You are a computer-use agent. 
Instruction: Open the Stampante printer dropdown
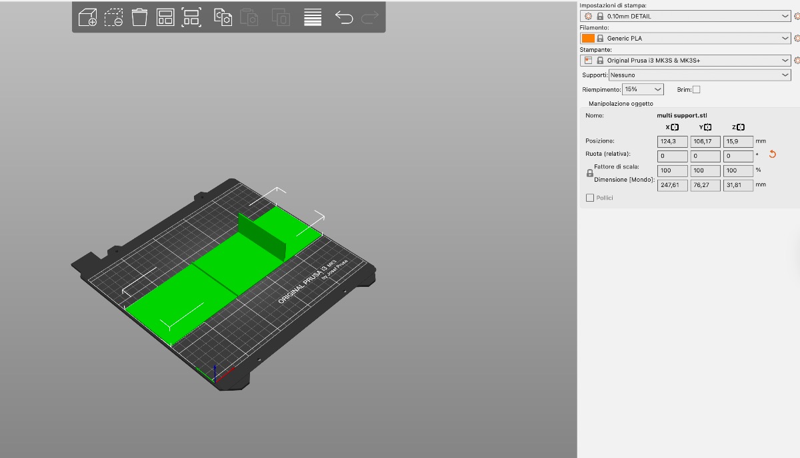pyautogui.click(x=685, y=61)
